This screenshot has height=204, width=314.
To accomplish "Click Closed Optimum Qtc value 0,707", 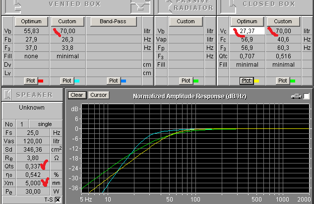I will point(247,56).
